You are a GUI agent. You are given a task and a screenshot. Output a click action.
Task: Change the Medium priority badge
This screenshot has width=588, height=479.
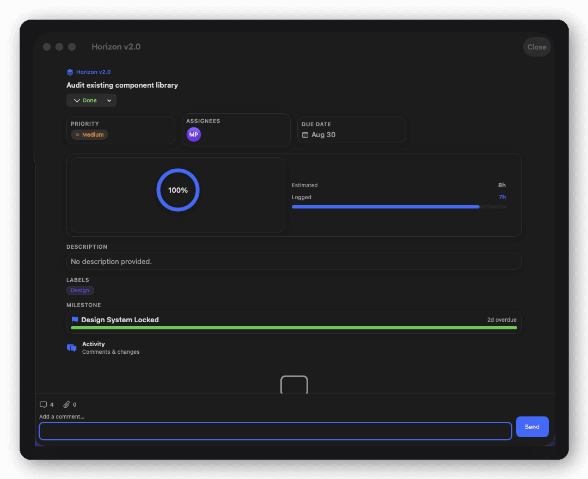point(89,134)
